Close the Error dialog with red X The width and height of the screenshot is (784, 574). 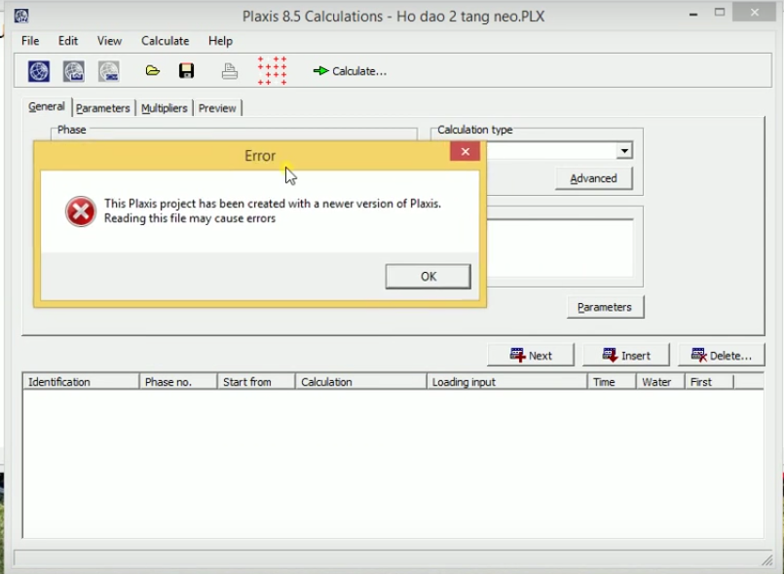click(465, 151)
